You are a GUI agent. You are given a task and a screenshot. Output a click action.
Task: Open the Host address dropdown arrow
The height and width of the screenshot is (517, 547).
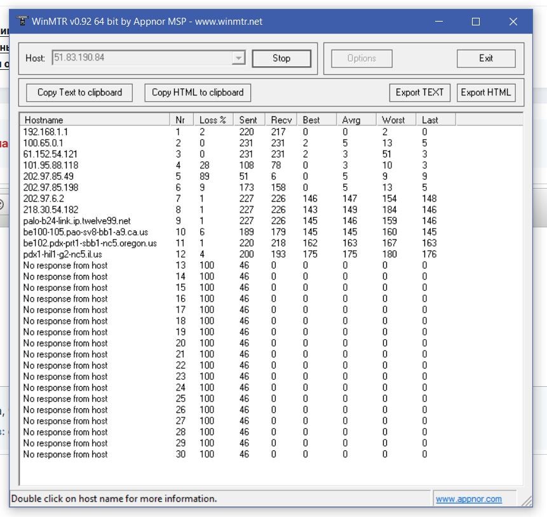[x=238, y=58]
